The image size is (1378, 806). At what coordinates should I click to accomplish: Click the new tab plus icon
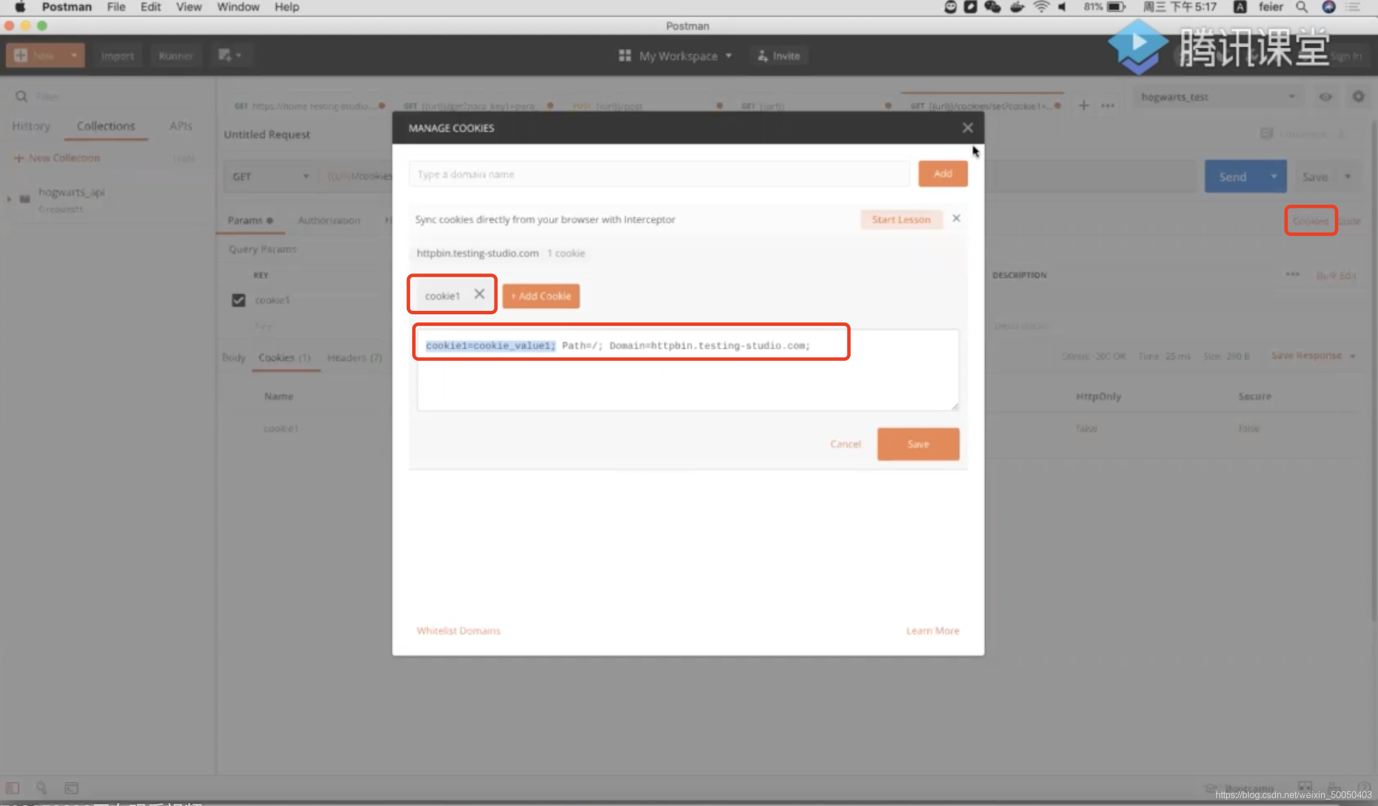coord(1083,105)
